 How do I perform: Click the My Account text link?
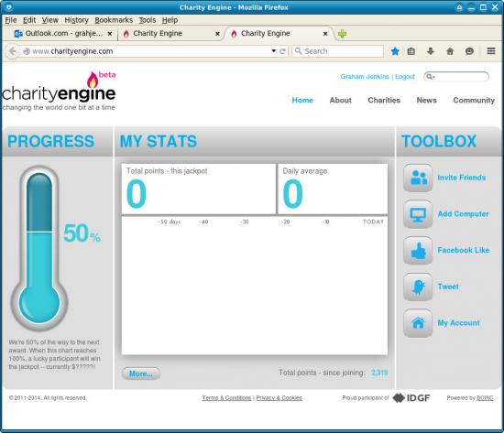click(459, 323)
